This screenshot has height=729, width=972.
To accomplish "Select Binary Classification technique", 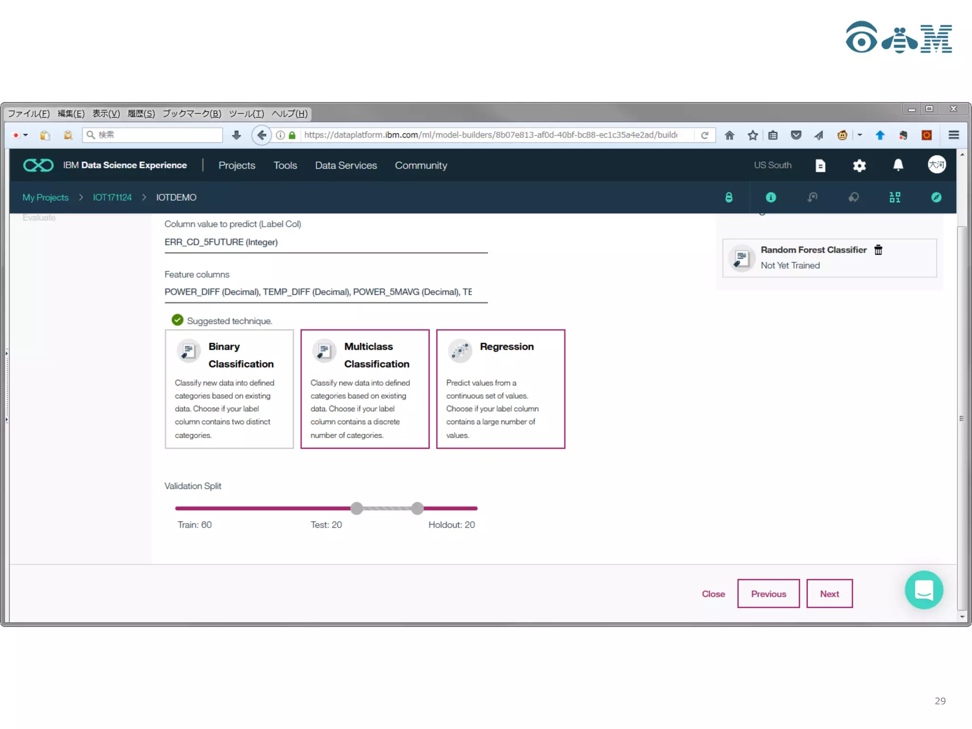I will [229, 389].
